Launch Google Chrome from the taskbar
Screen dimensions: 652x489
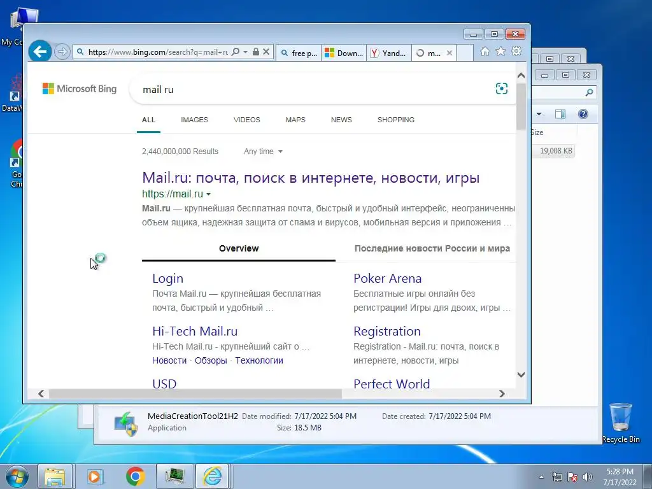(136, 476)
